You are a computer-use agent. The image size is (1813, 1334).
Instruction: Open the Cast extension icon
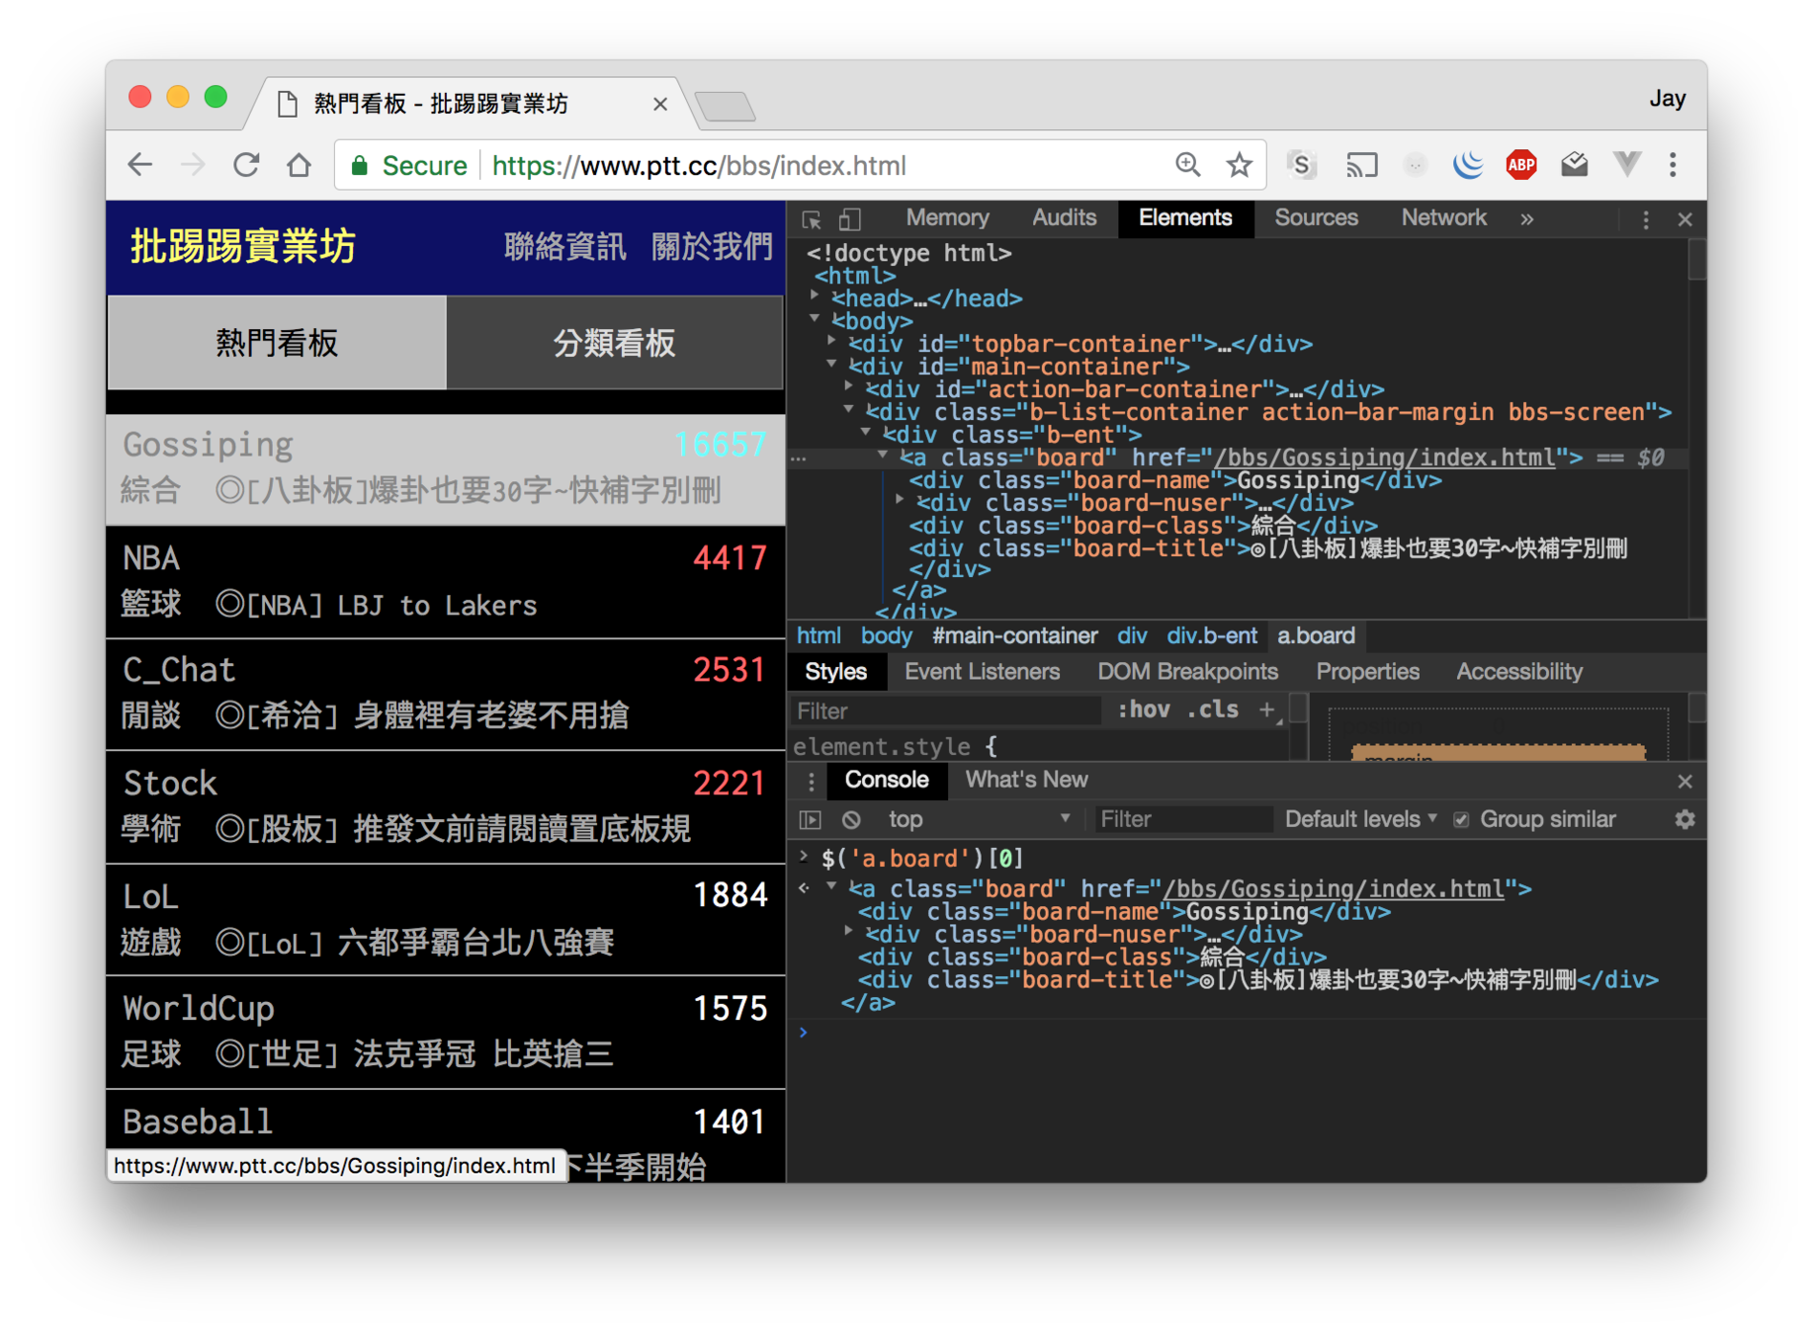1361,165
